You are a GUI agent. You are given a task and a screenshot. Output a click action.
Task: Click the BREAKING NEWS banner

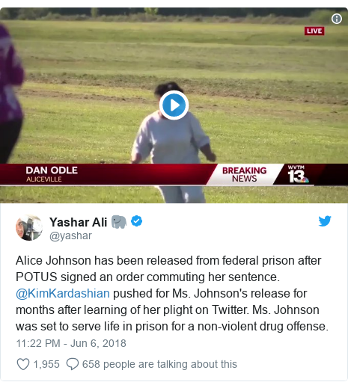point(244,174)
